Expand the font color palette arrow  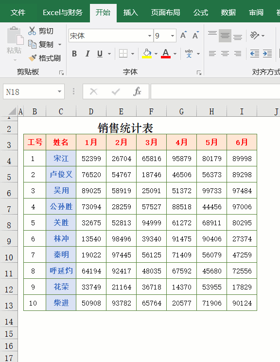[175, 54]
